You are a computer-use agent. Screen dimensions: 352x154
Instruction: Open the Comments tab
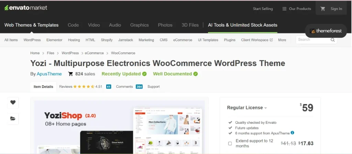tap(124, 87)
